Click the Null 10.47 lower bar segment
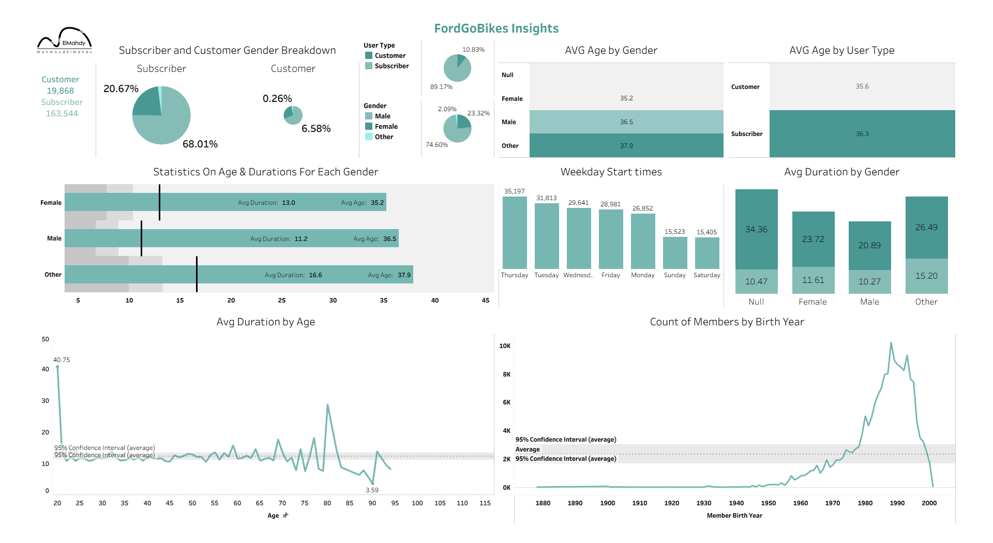 (x=756, y=281)
